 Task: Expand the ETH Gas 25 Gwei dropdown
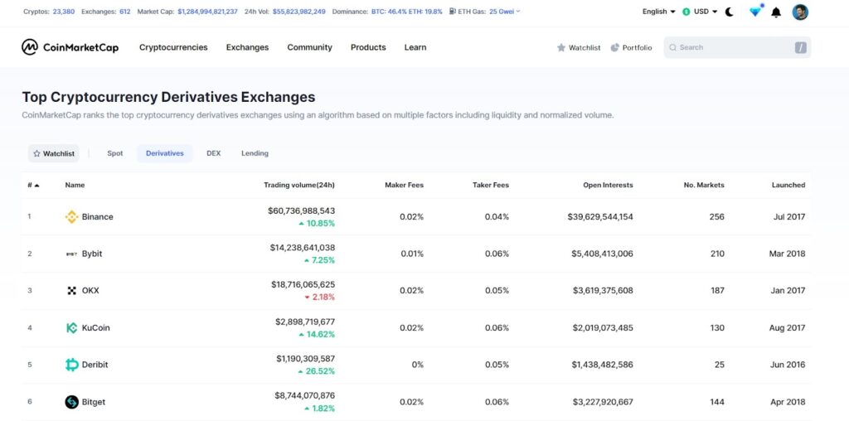coord(504,12)
